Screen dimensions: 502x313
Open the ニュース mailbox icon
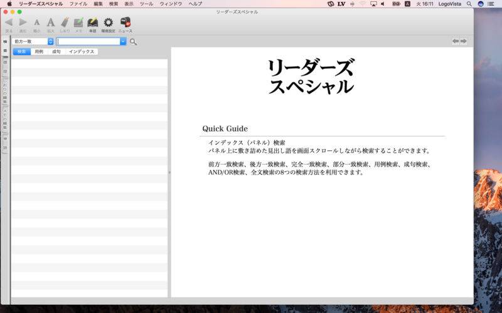pos(125,22)
